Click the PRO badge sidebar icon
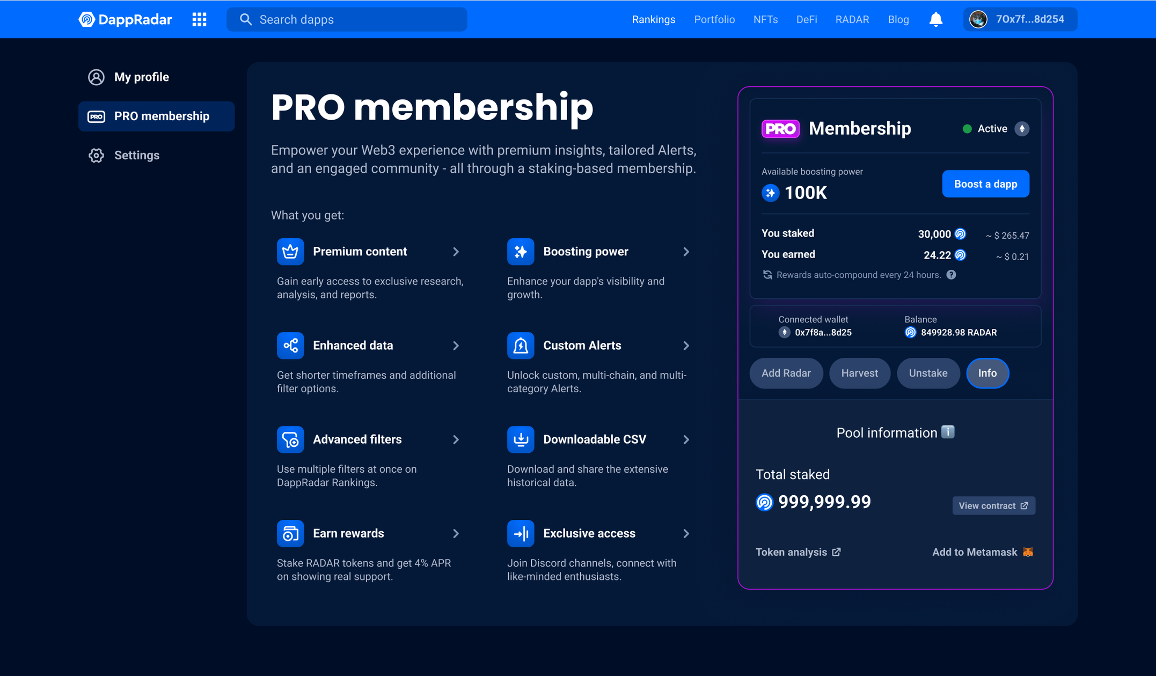This screenshot has height=676, width=1156. pos(97,116)
